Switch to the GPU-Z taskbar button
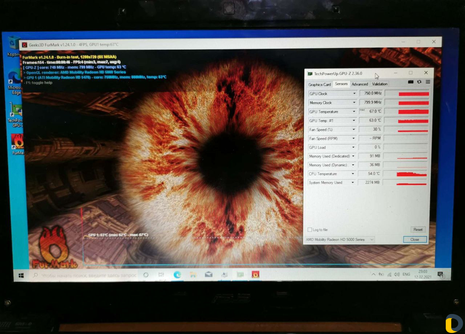 point(240,274)
